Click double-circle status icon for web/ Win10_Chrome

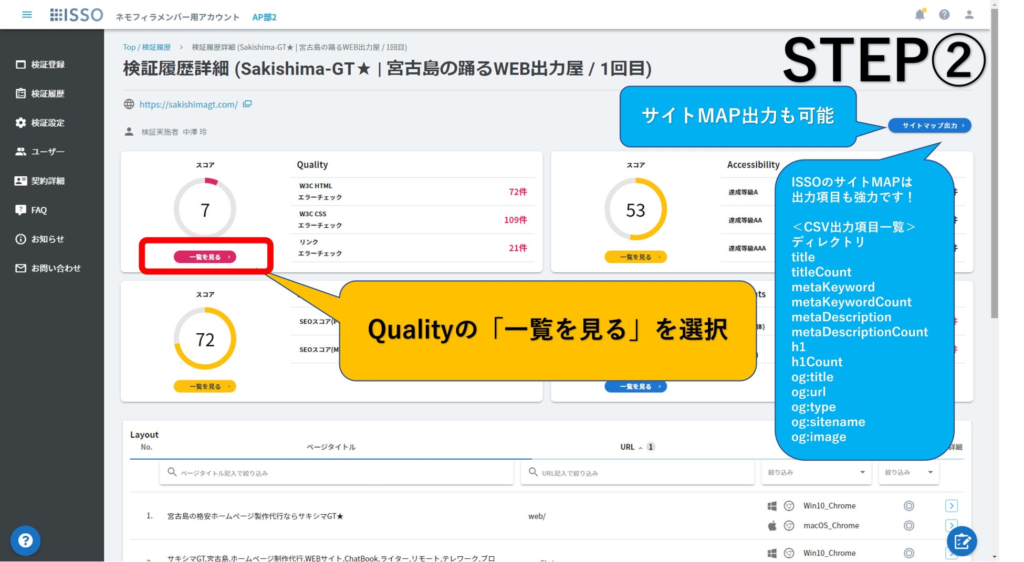point(909,506)
